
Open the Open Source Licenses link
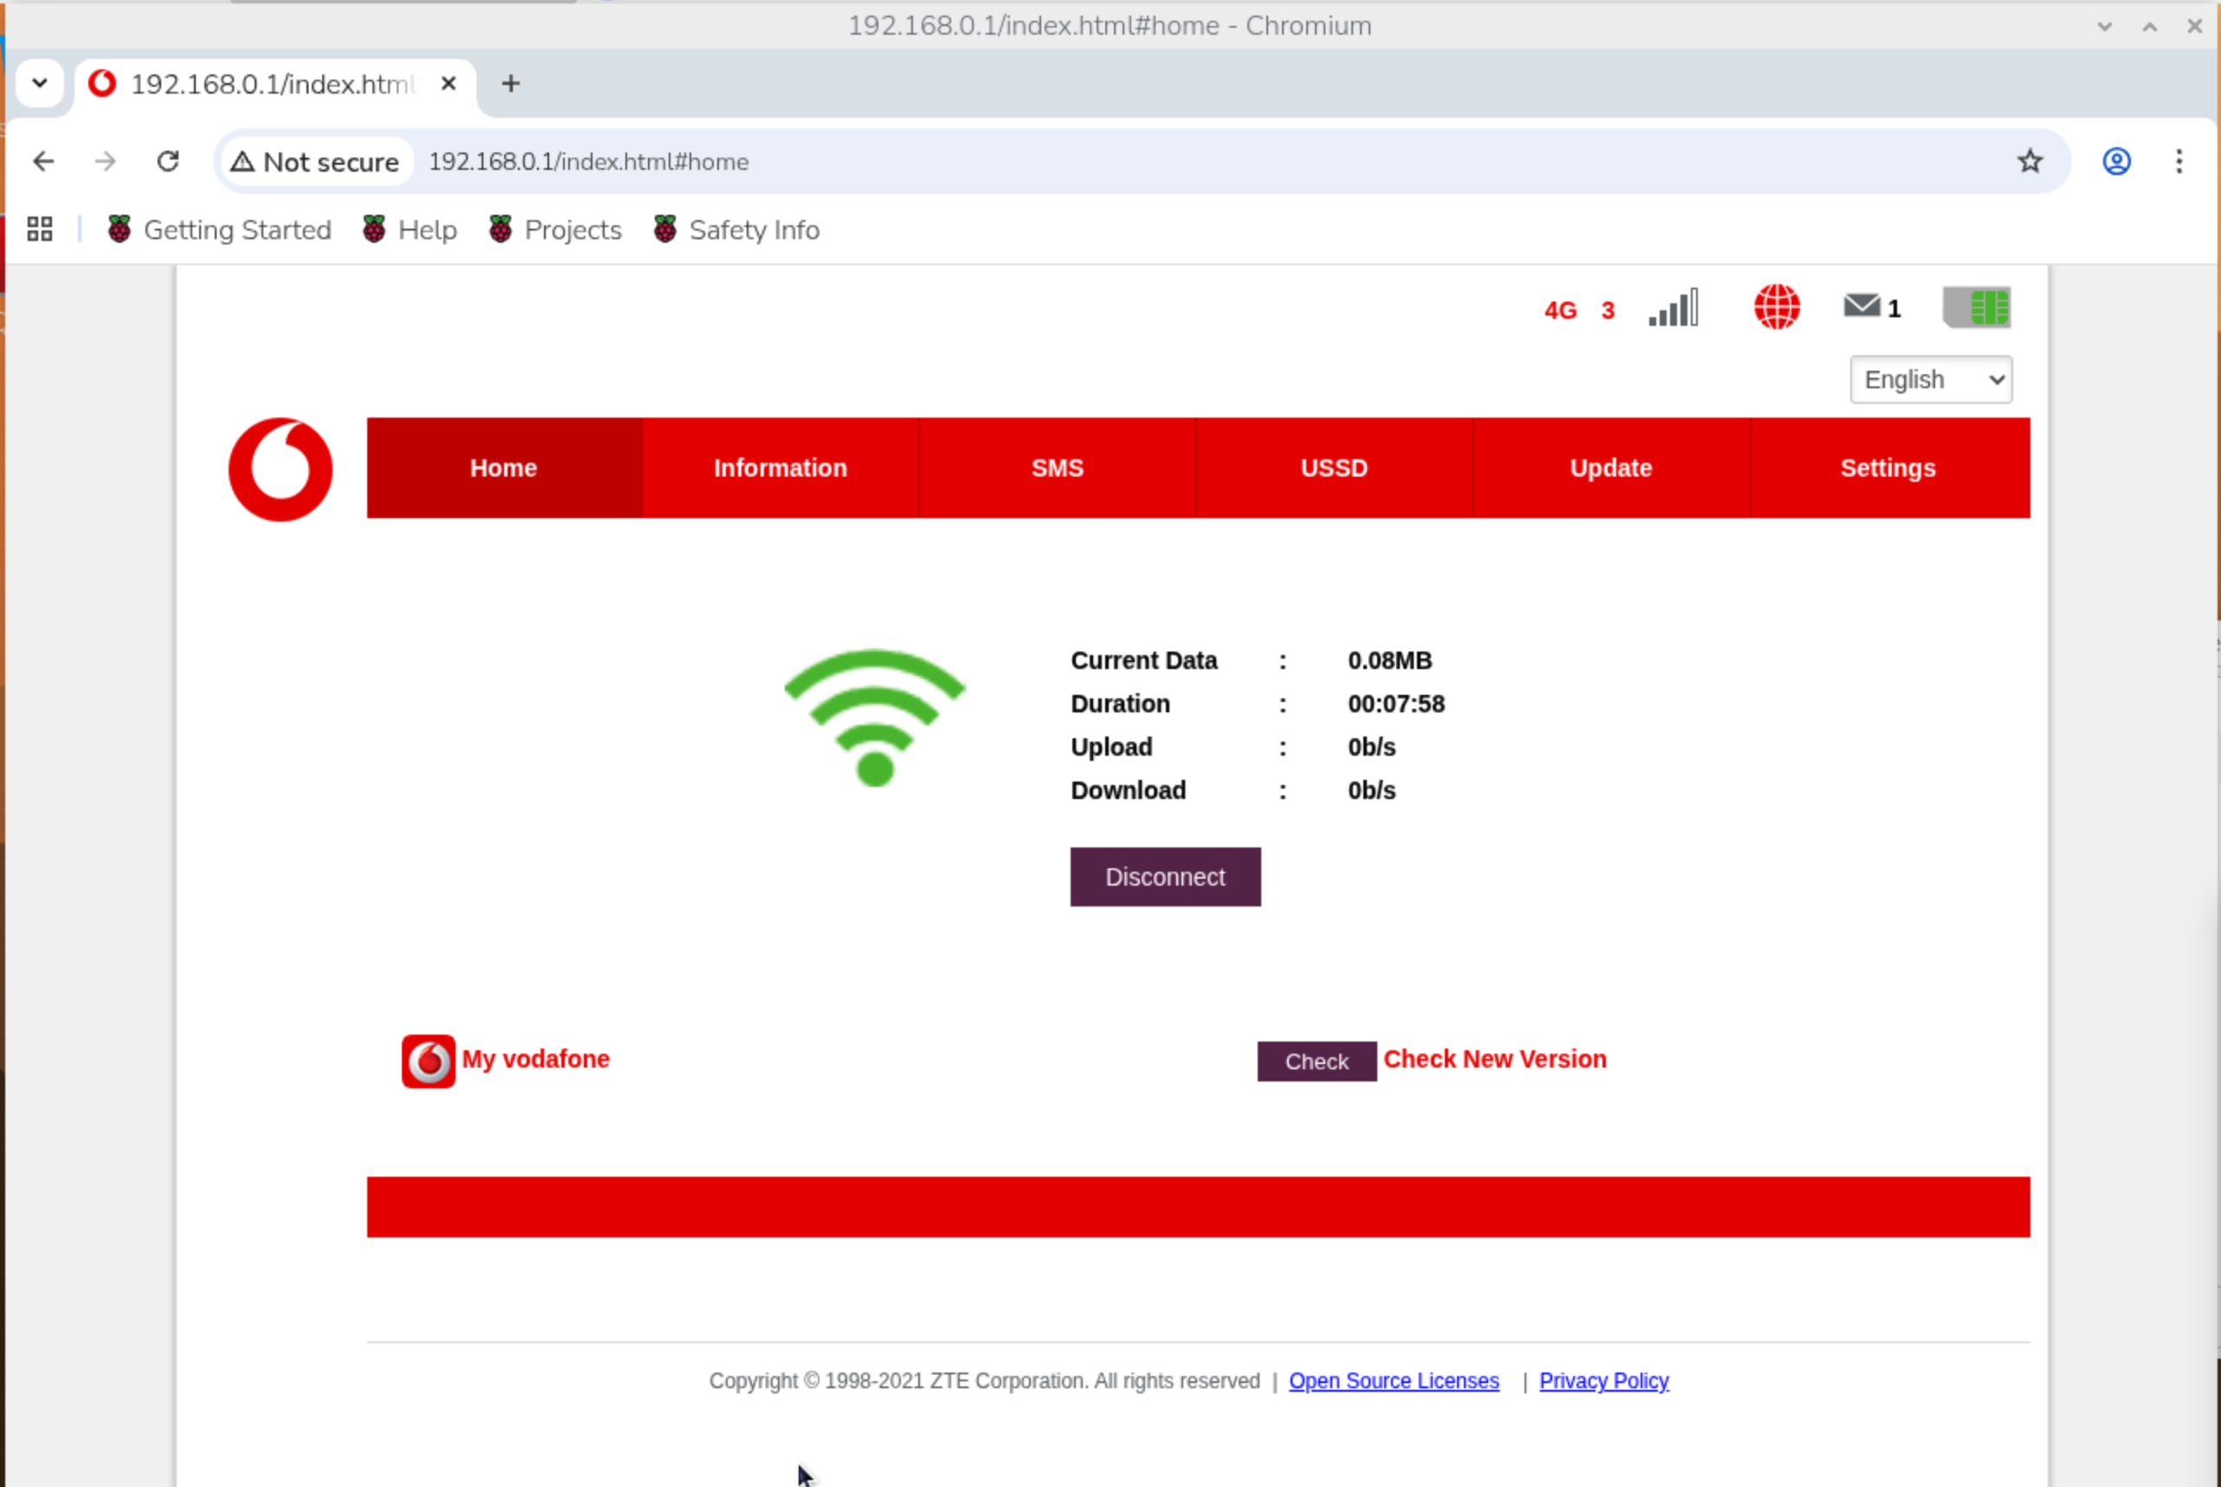(x=1393, y=1380)
